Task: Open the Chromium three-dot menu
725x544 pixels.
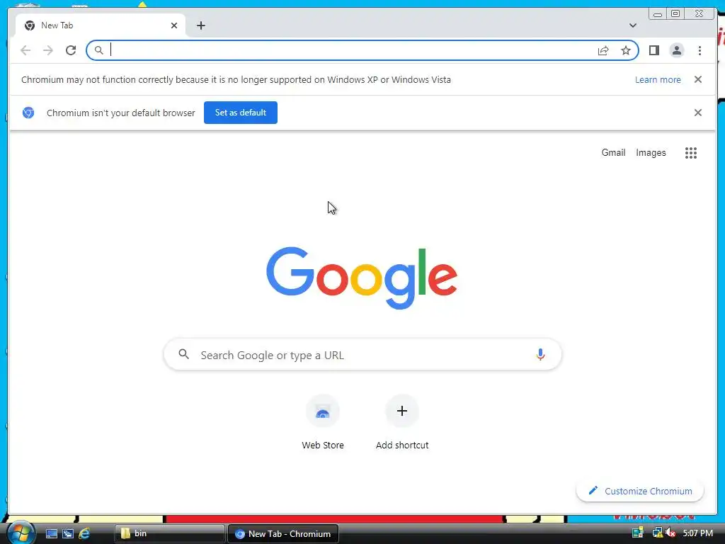Action: click(700, 50)
